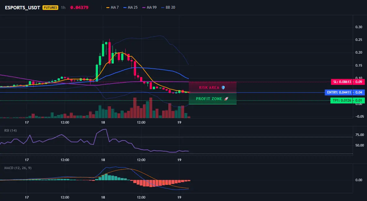Click the RSI (14) indicator label
The image size is (367, 201).
(11, 130)
